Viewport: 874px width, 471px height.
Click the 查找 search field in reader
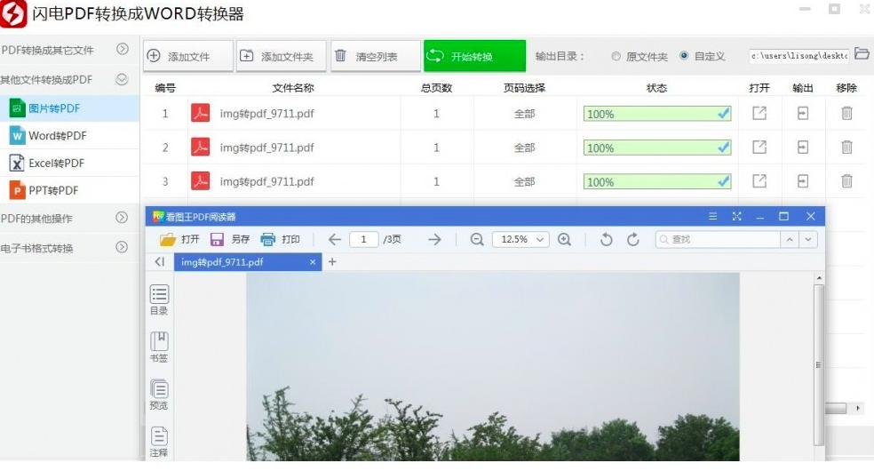coord(718,240)
